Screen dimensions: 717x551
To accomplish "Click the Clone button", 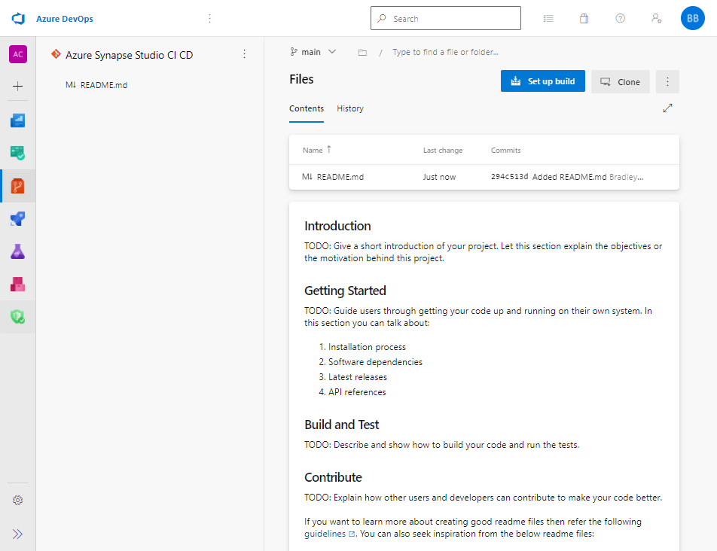I will coord(620,82).
